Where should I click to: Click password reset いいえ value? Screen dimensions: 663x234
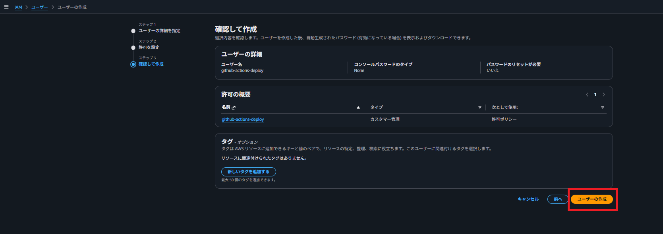(493, 70)
